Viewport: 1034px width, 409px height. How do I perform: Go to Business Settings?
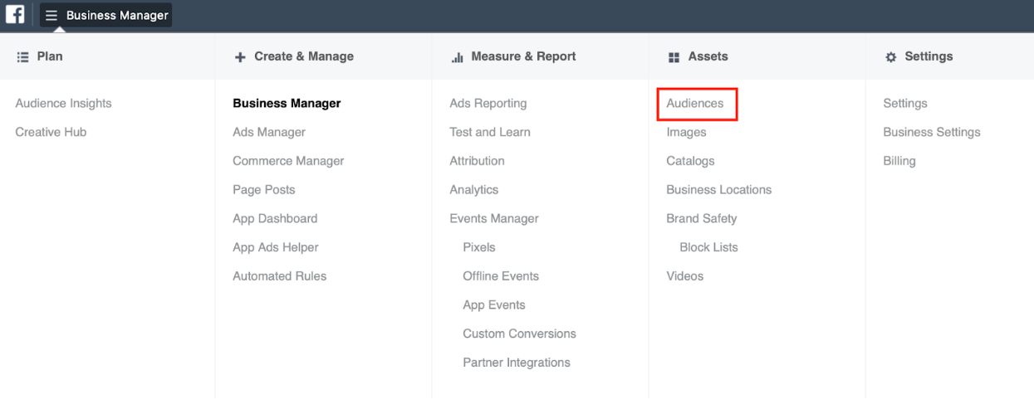[x=932, y=132]
